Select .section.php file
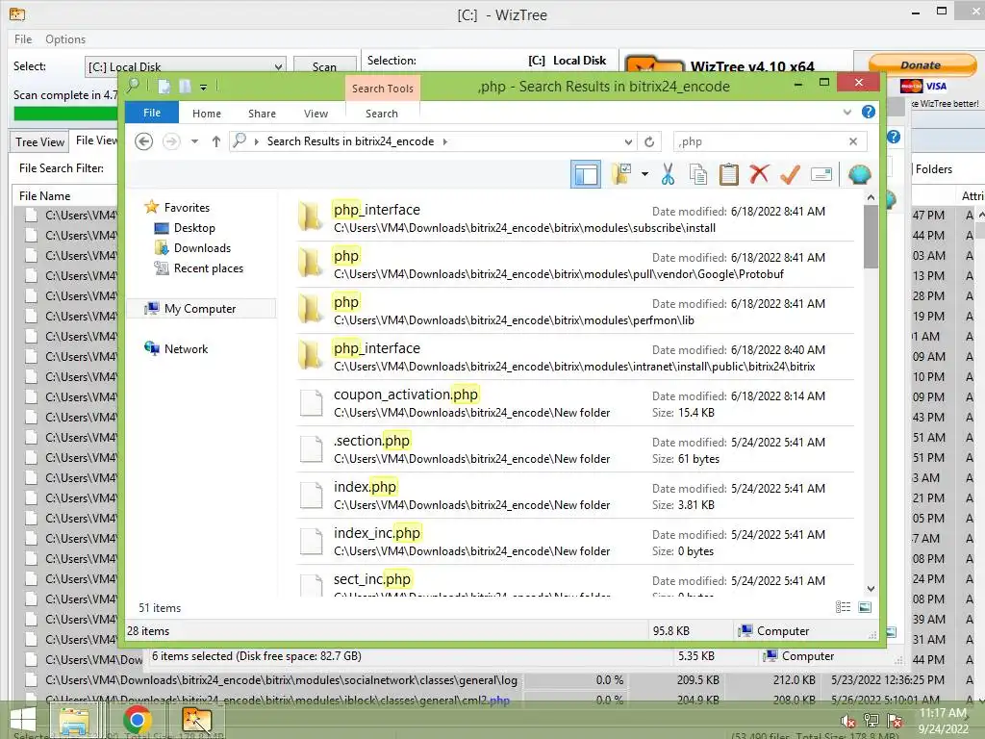Viewport: 985px width, 739px height. (x=575, y=449)
